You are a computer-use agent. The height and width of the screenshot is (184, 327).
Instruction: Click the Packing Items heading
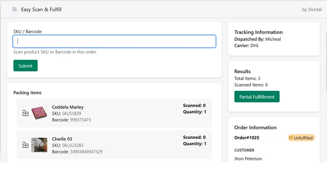click(x=27, y=93)
